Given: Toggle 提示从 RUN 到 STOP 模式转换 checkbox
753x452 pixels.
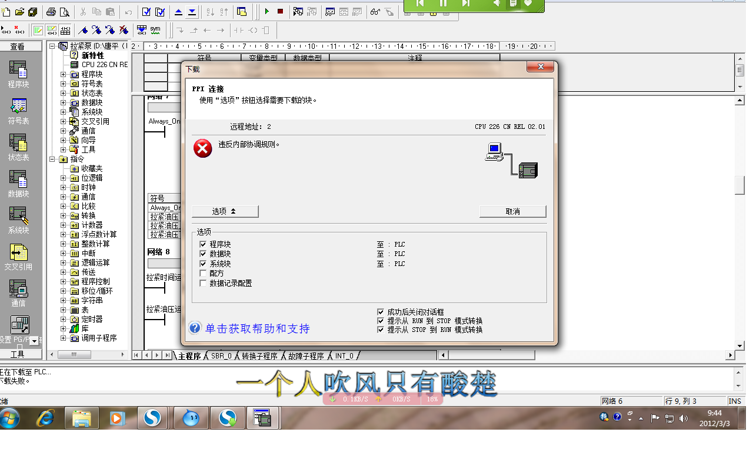Looking at the screenshot, I should click(x=381, y=321).
